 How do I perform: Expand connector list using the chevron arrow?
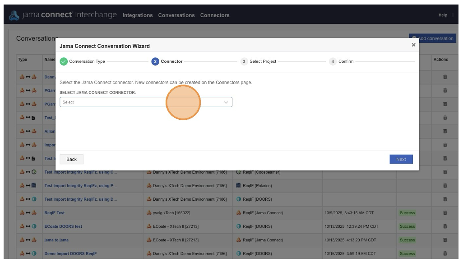226,102
